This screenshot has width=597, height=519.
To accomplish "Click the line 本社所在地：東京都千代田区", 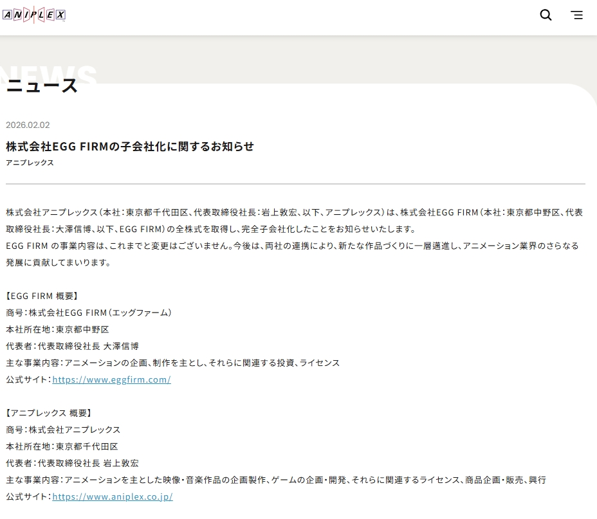I will coord(62,446).
